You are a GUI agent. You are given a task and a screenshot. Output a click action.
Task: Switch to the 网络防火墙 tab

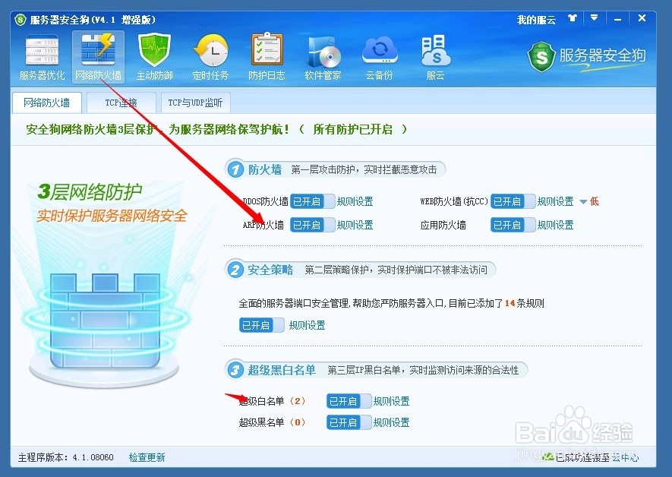[x=47, y=103]
